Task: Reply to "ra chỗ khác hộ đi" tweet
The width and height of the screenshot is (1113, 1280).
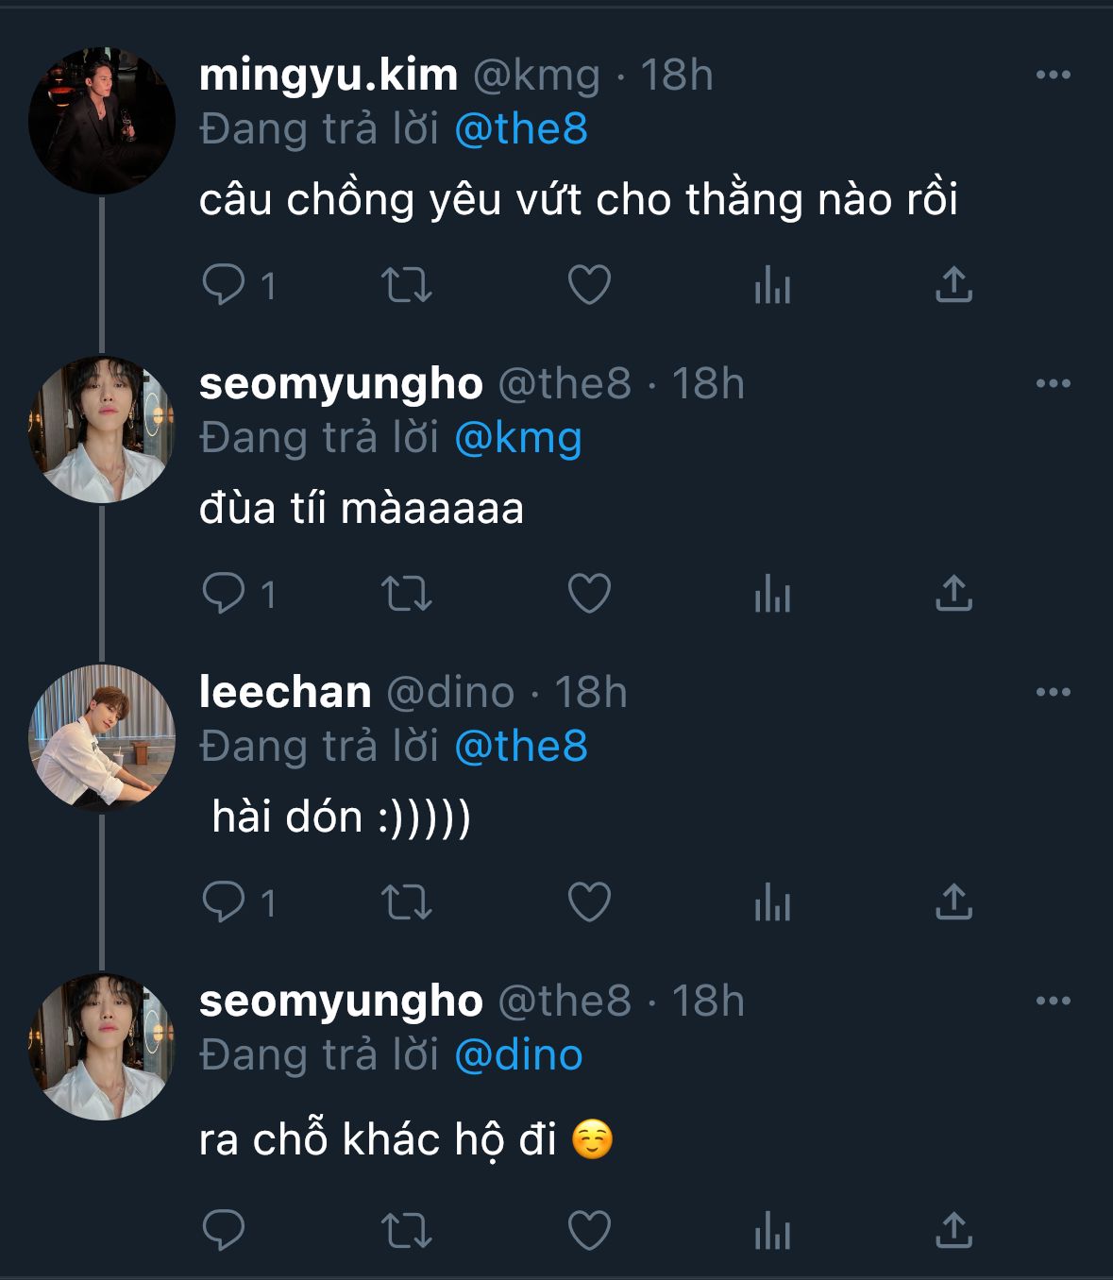Action: [225, 1230]
